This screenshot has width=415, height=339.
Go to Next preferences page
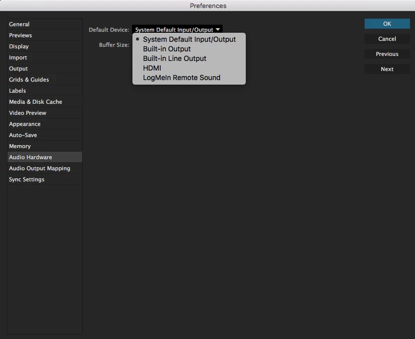coord(387,69)
